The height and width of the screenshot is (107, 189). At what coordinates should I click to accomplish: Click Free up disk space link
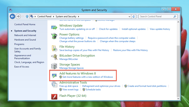point(69,86)
